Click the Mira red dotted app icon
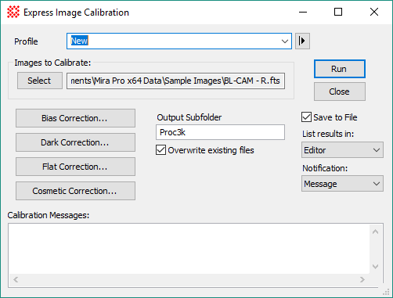This screenshot has width=393, height=298. point(13,12)
